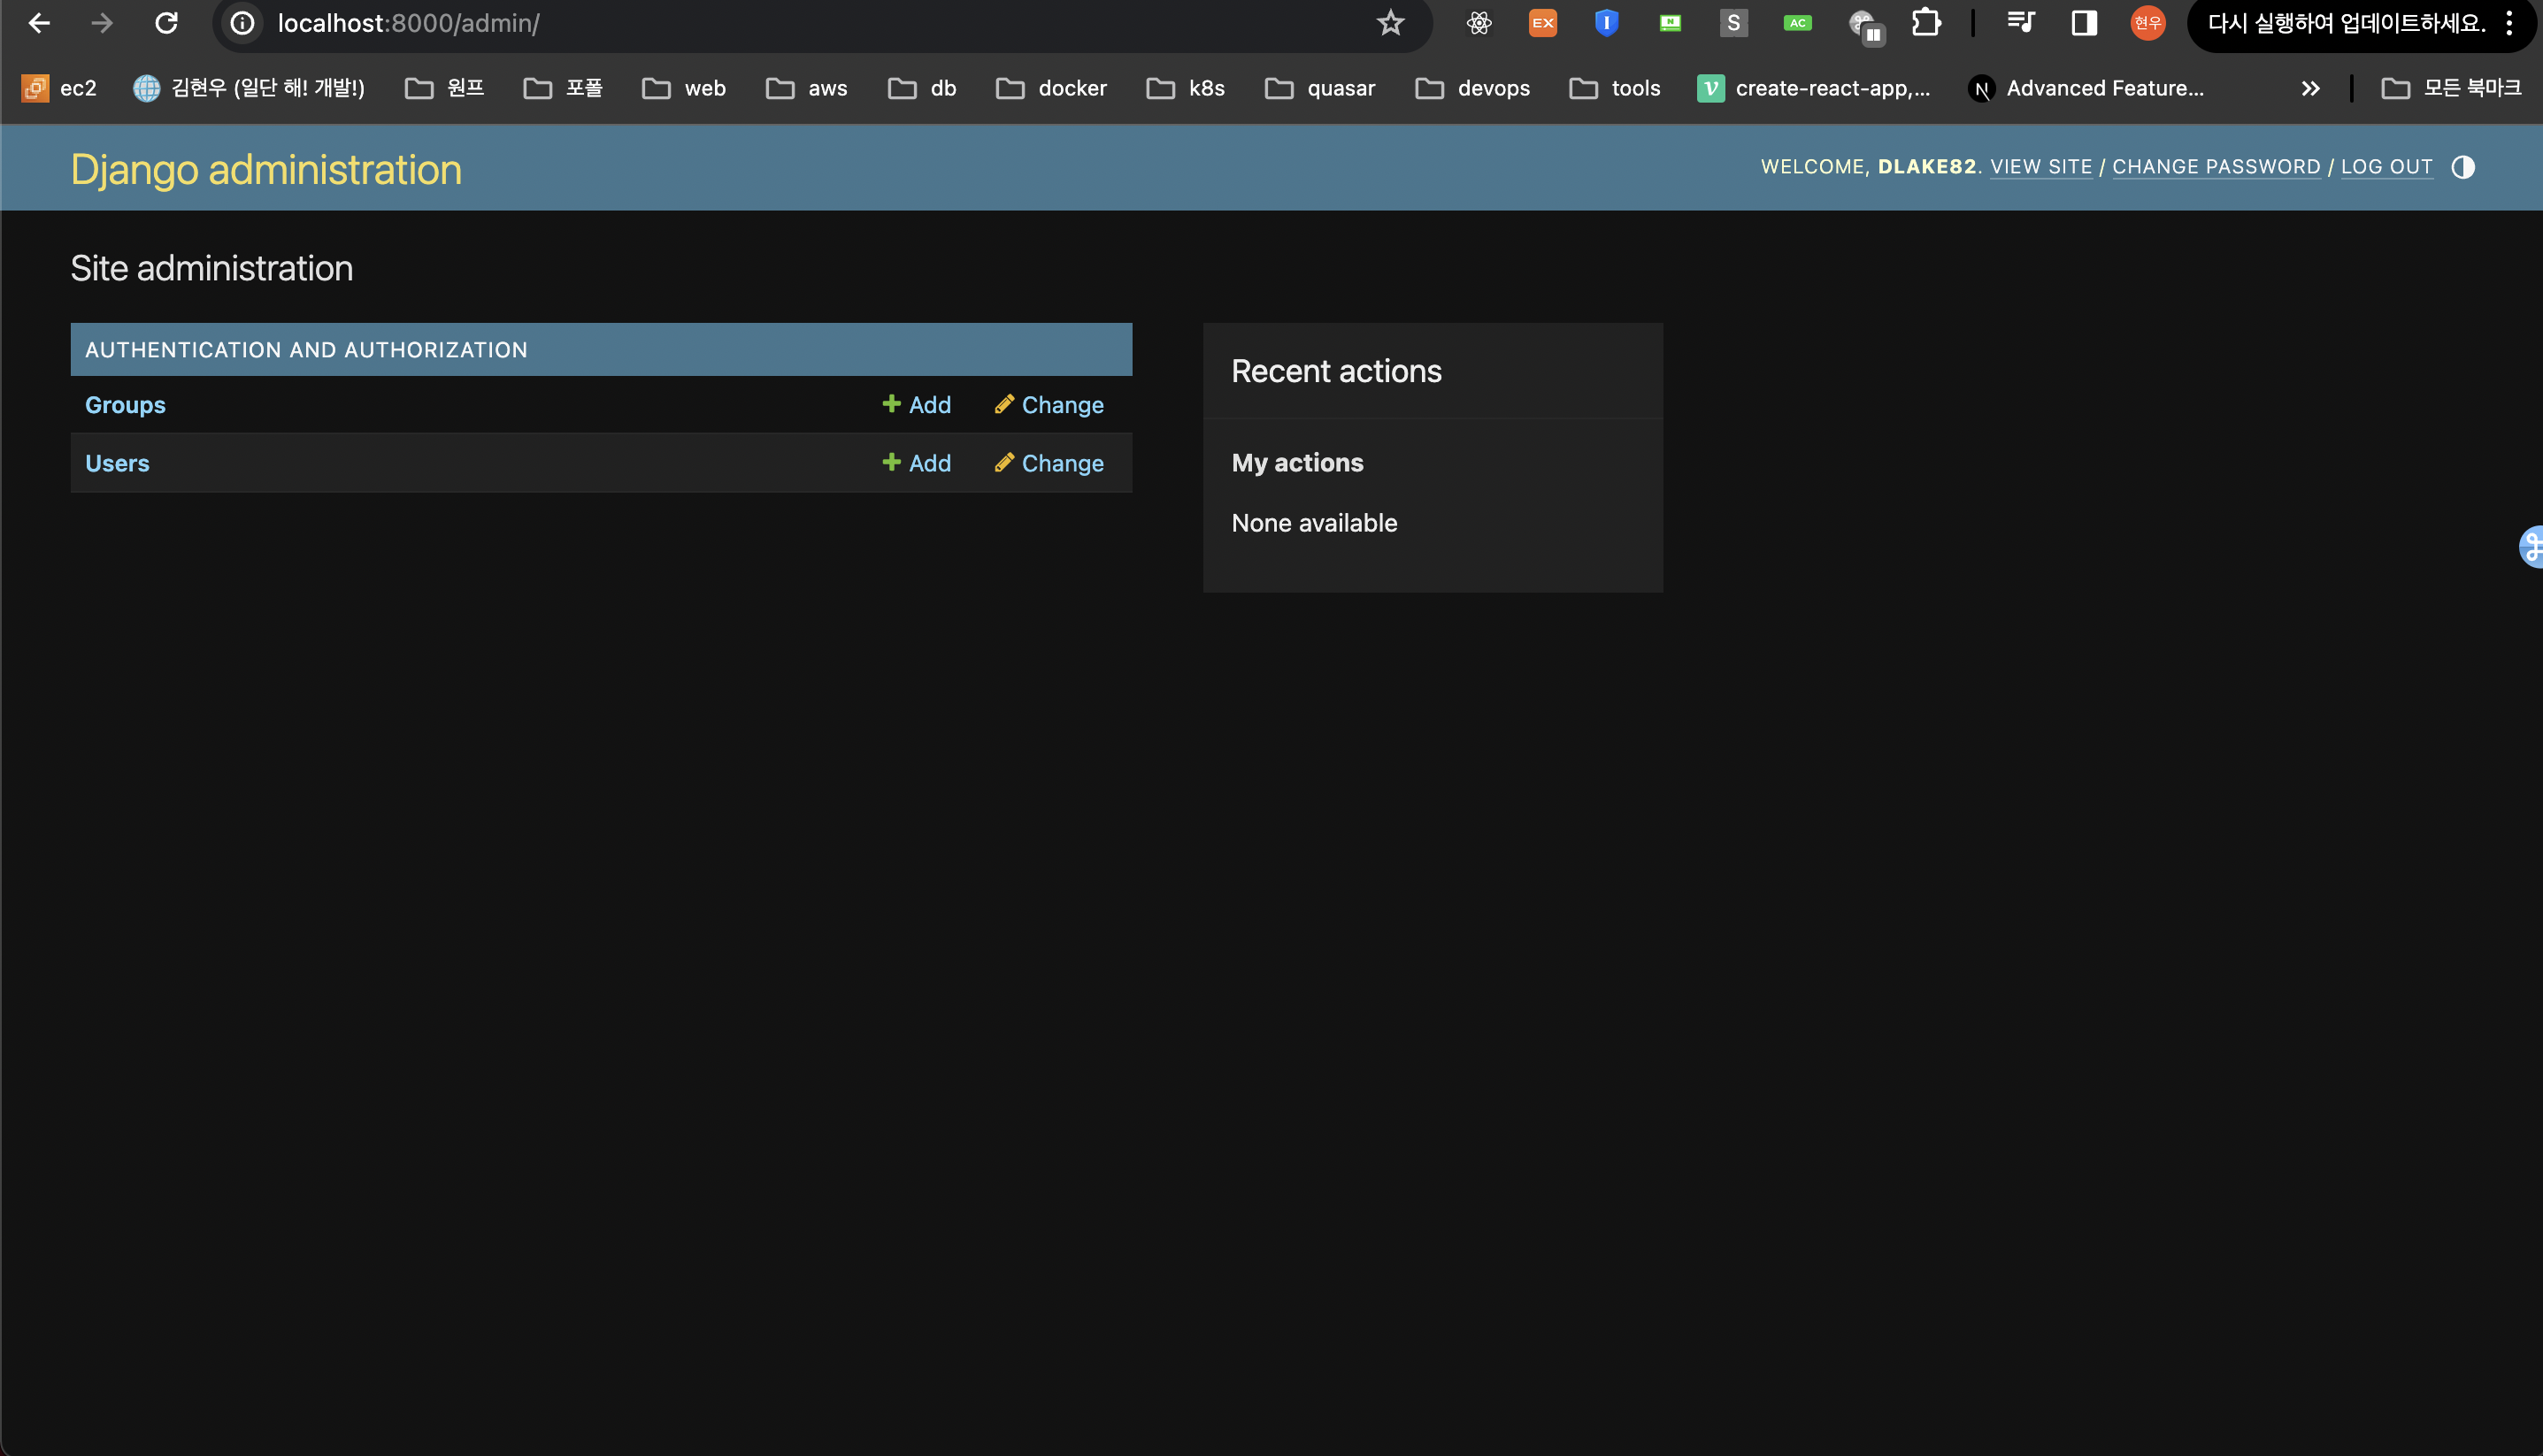Toggle the Django admin theme icon

click(x=2462, y=167)
